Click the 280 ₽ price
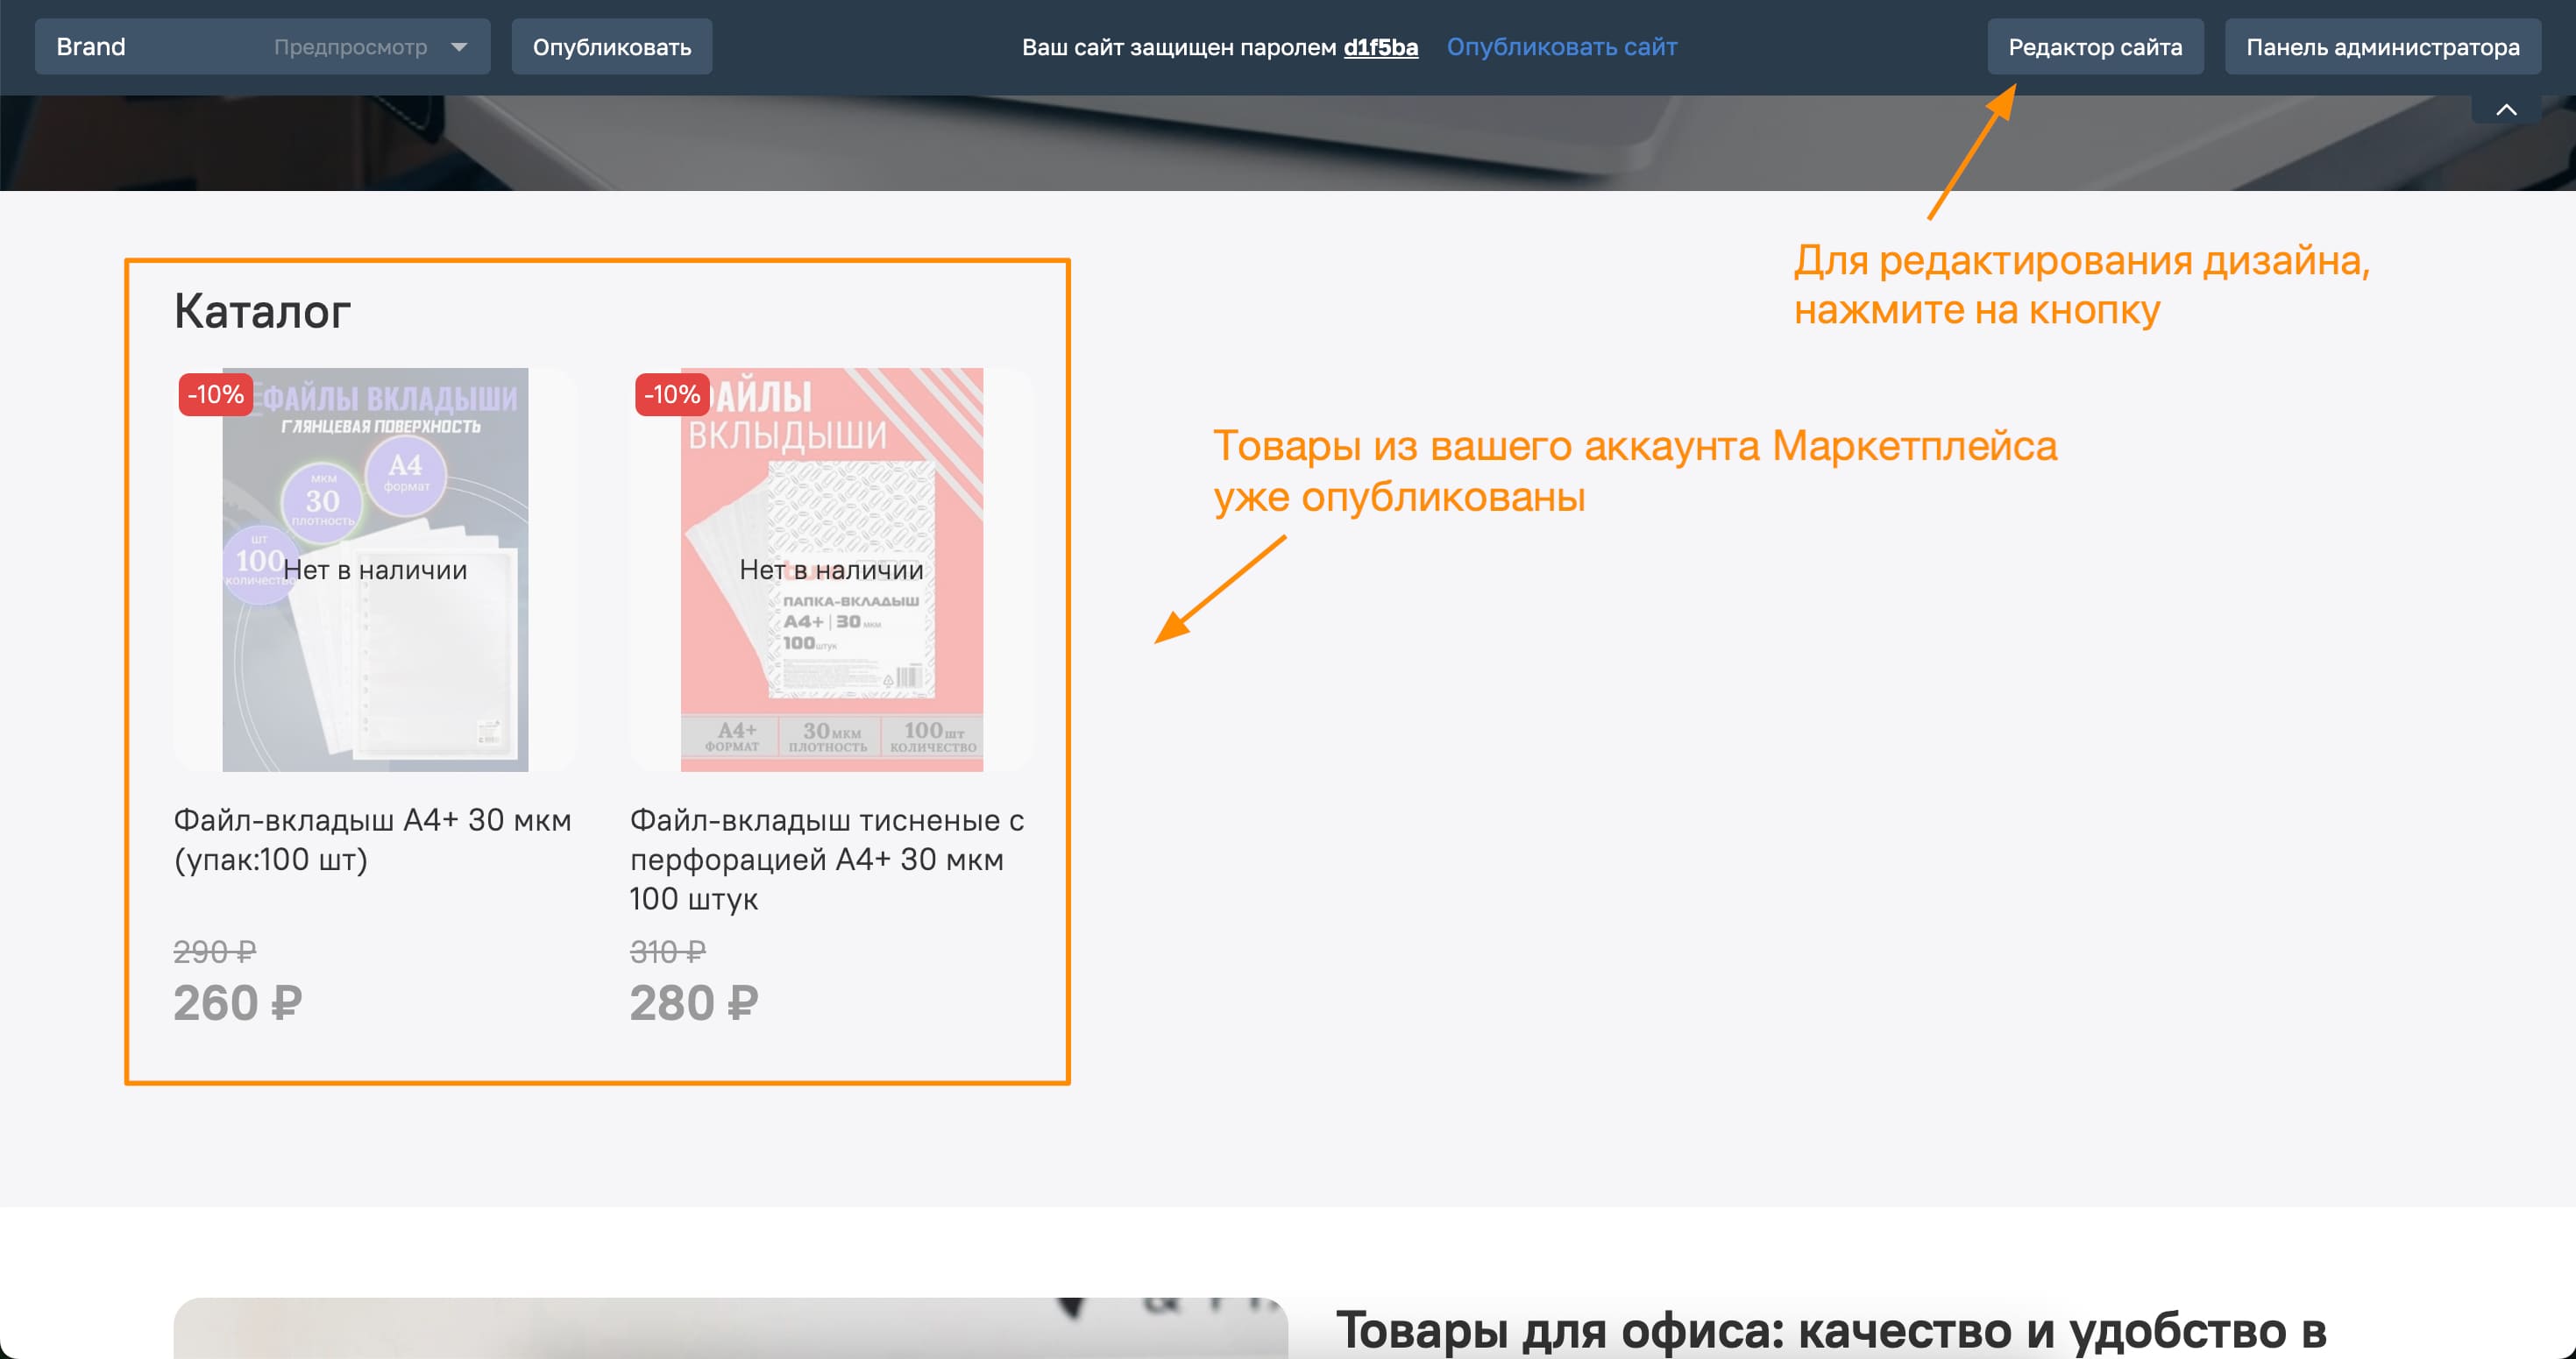This screenshot has width=2576, height=1359. coord(694,1003)
